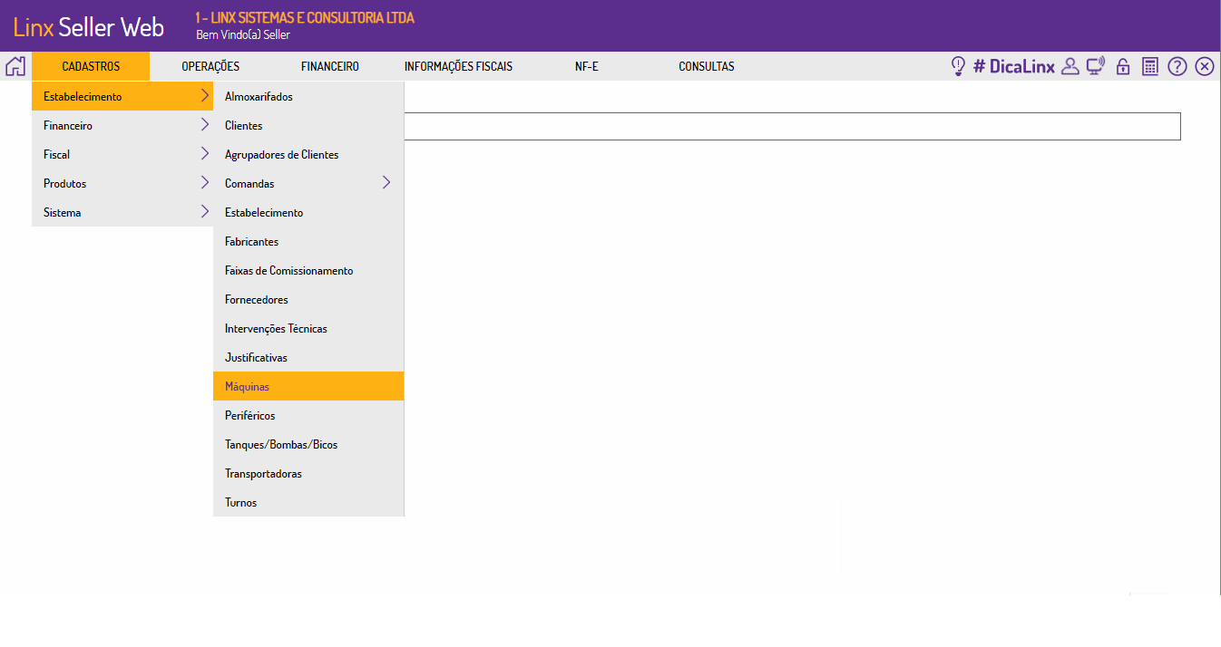Image resolution: width=1221 pixels, height=647 pixels.
Task: Open the CONSULTAS menu
Action: 707,66
